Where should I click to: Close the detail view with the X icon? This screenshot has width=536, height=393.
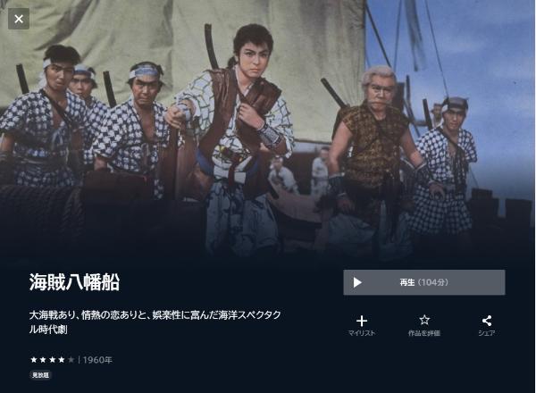tap(19, 19)
